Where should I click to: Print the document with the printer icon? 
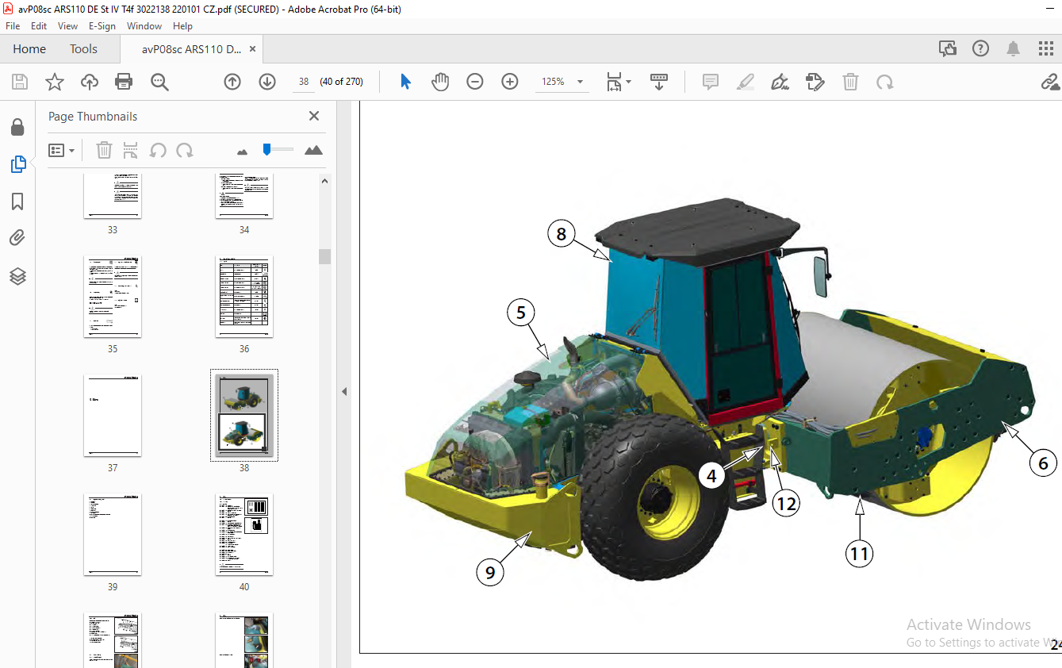pyautogui.click(x=124, y=82)
